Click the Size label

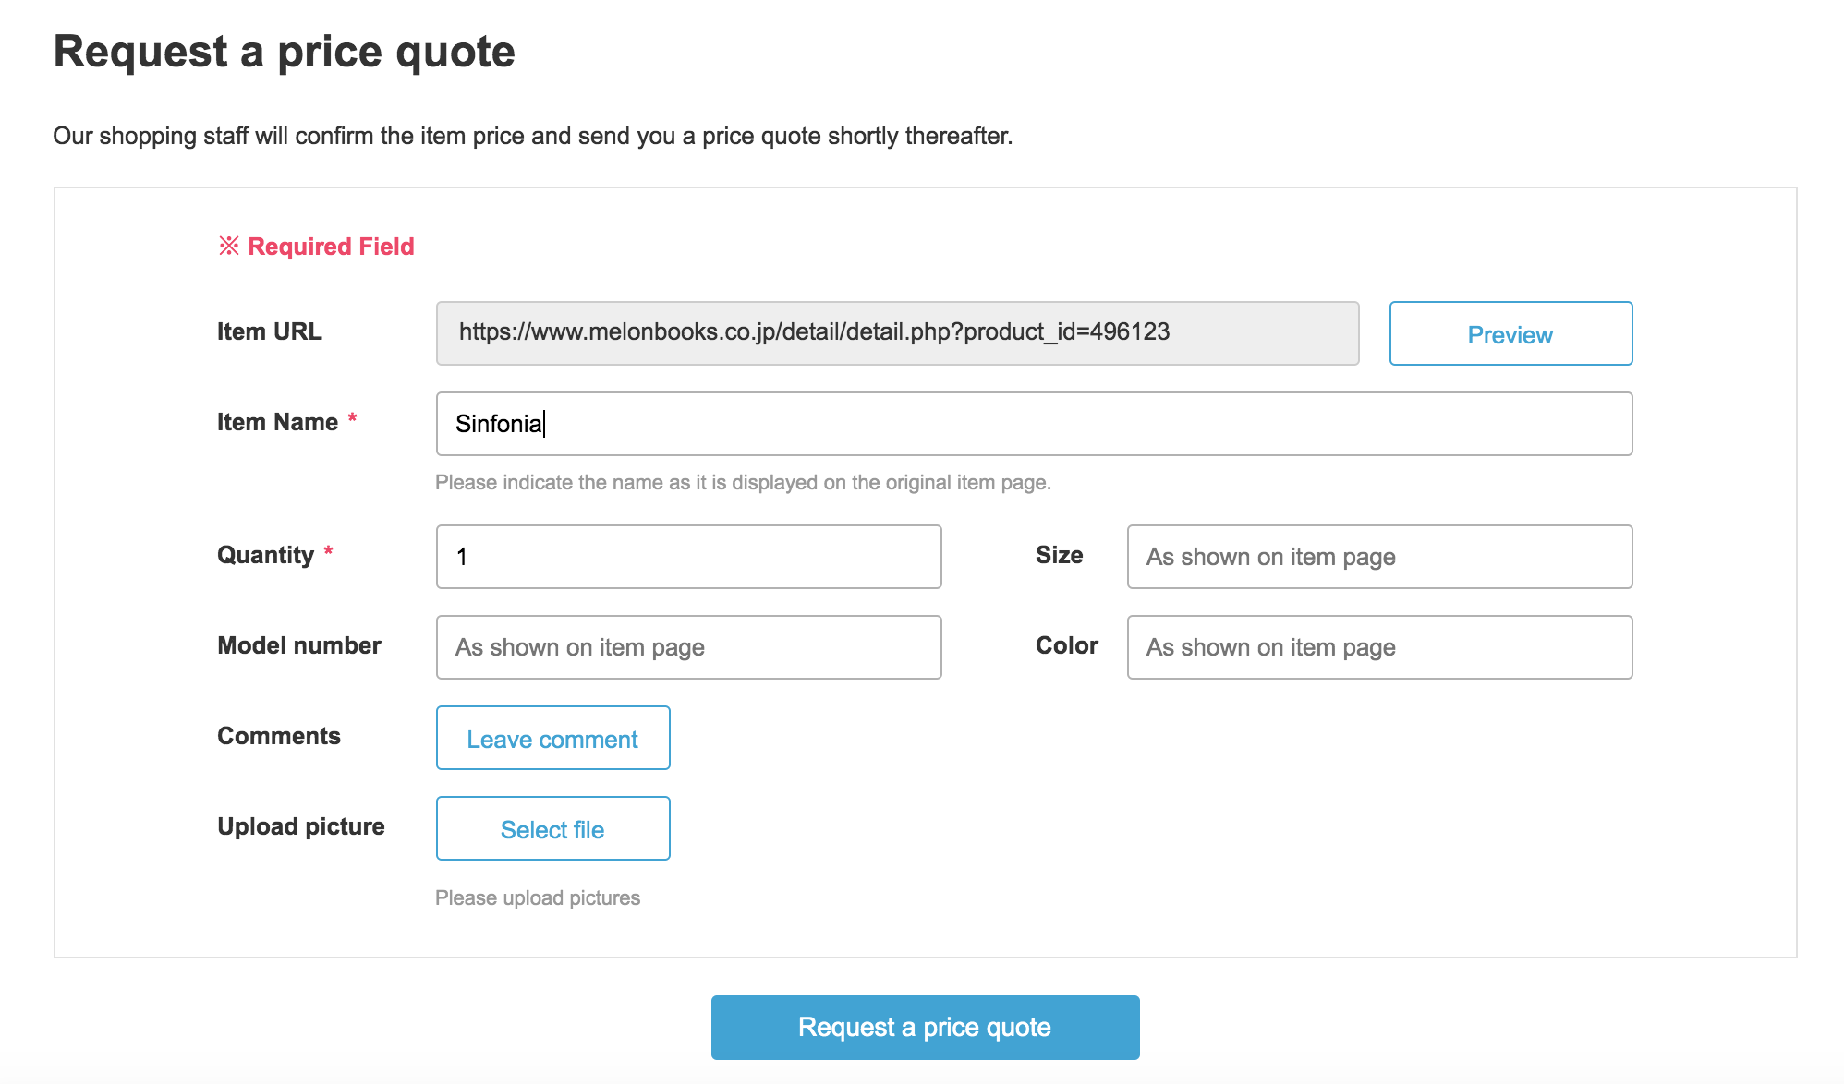point(1059,555)
